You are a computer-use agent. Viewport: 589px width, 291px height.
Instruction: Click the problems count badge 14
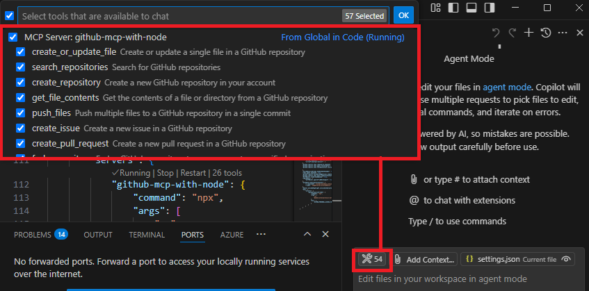click(x=61, y=235)
